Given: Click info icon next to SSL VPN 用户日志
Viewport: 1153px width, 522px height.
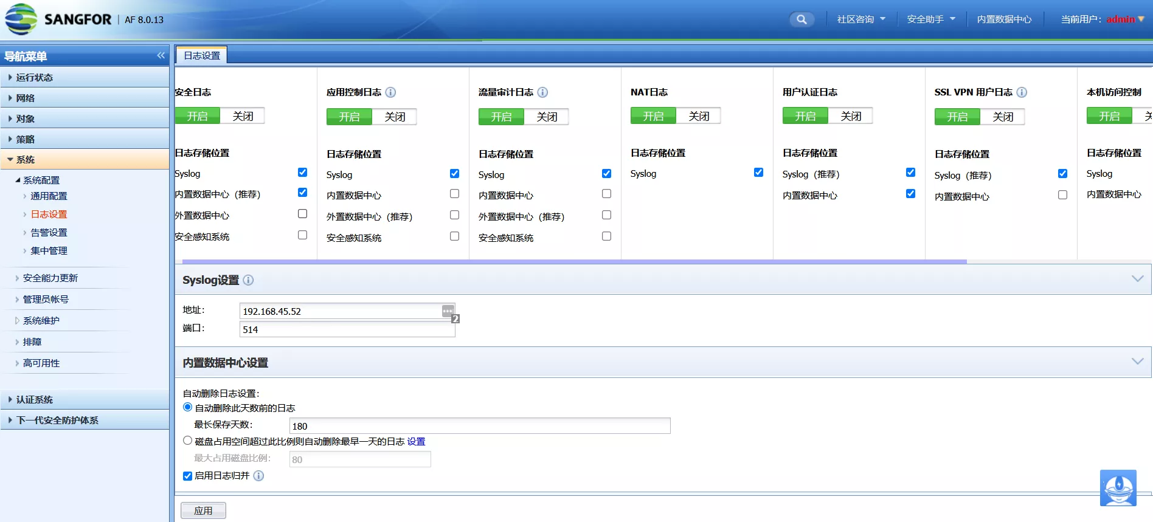Looking at the screenshot, I should (x=1022, y=92).
